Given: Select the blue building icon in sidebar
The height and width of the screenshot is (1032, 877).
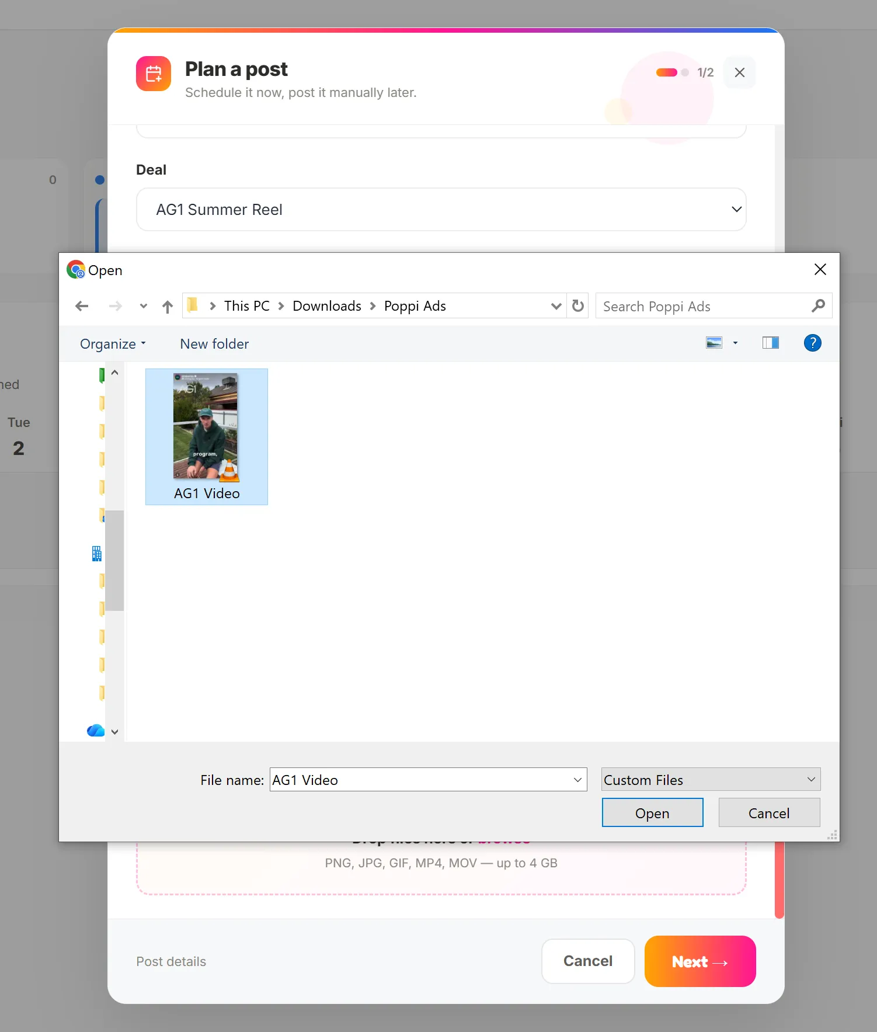Looking at the screenshot, I should point(97,554).
